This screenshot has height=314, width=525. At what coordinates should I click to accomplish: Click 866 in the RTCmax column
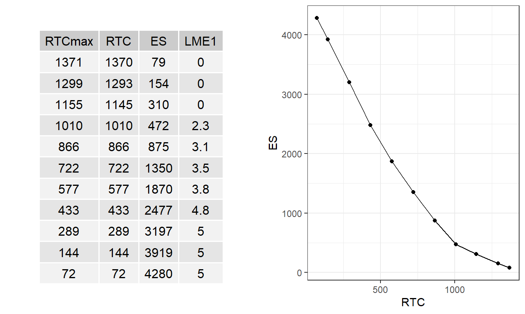point(69,146)
